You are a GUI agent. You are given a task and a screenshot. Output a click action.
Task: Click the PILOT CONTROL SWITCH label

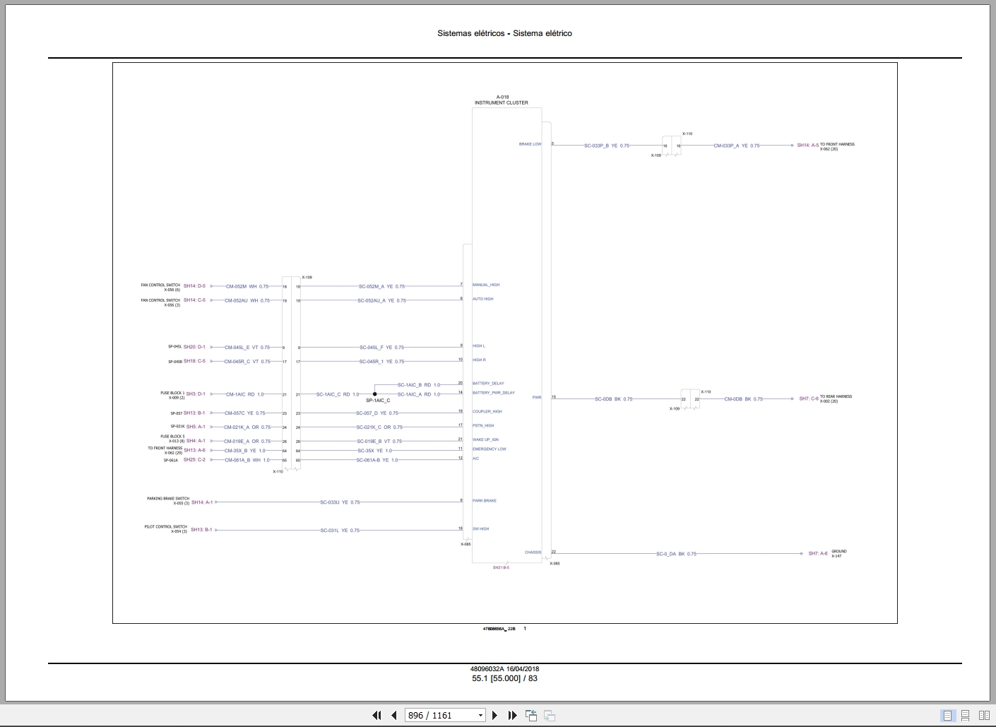tap(166, 526)
